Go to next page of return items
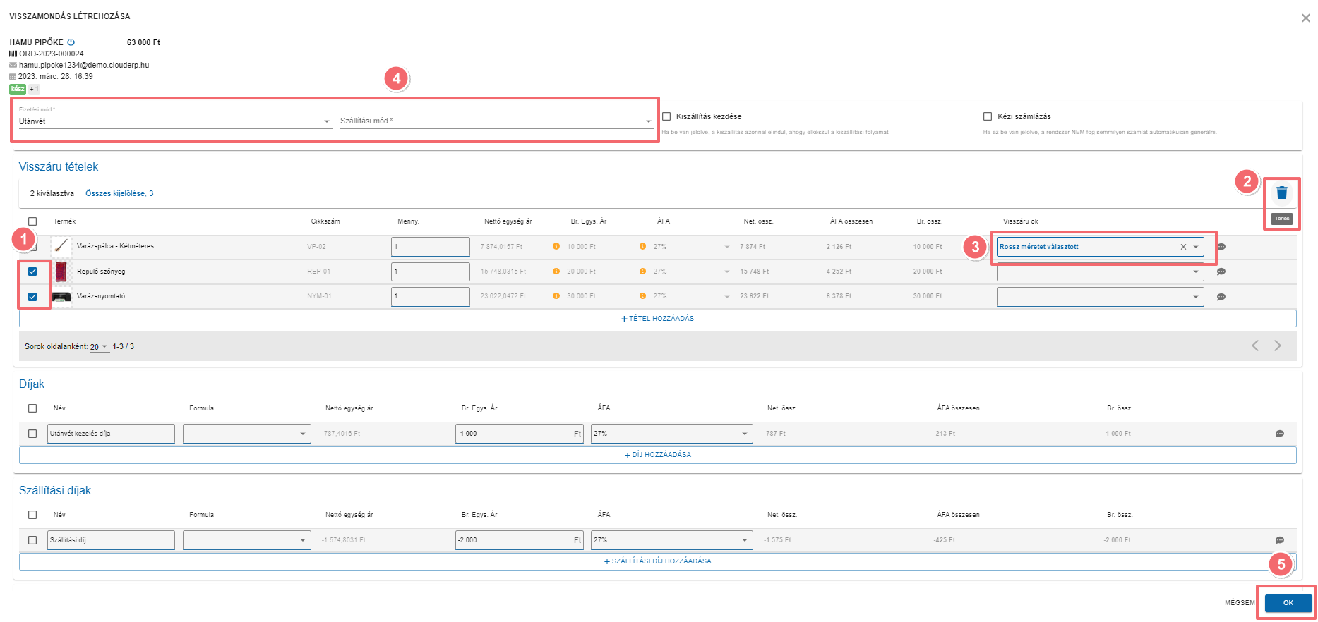The image size is (1318, 622). tap(1277, 346)
